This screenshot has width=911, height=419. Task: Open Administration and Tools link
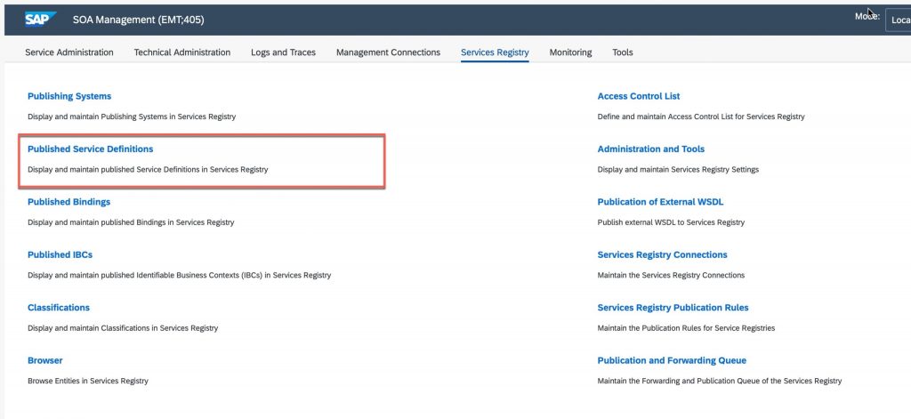650,149
